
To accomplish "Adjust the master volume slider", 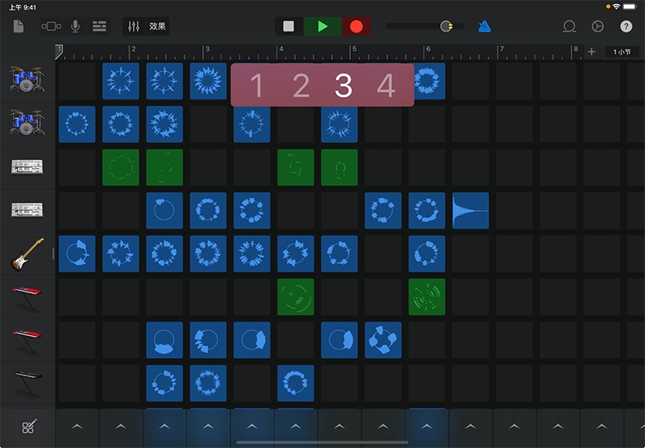I will point(447,26).
